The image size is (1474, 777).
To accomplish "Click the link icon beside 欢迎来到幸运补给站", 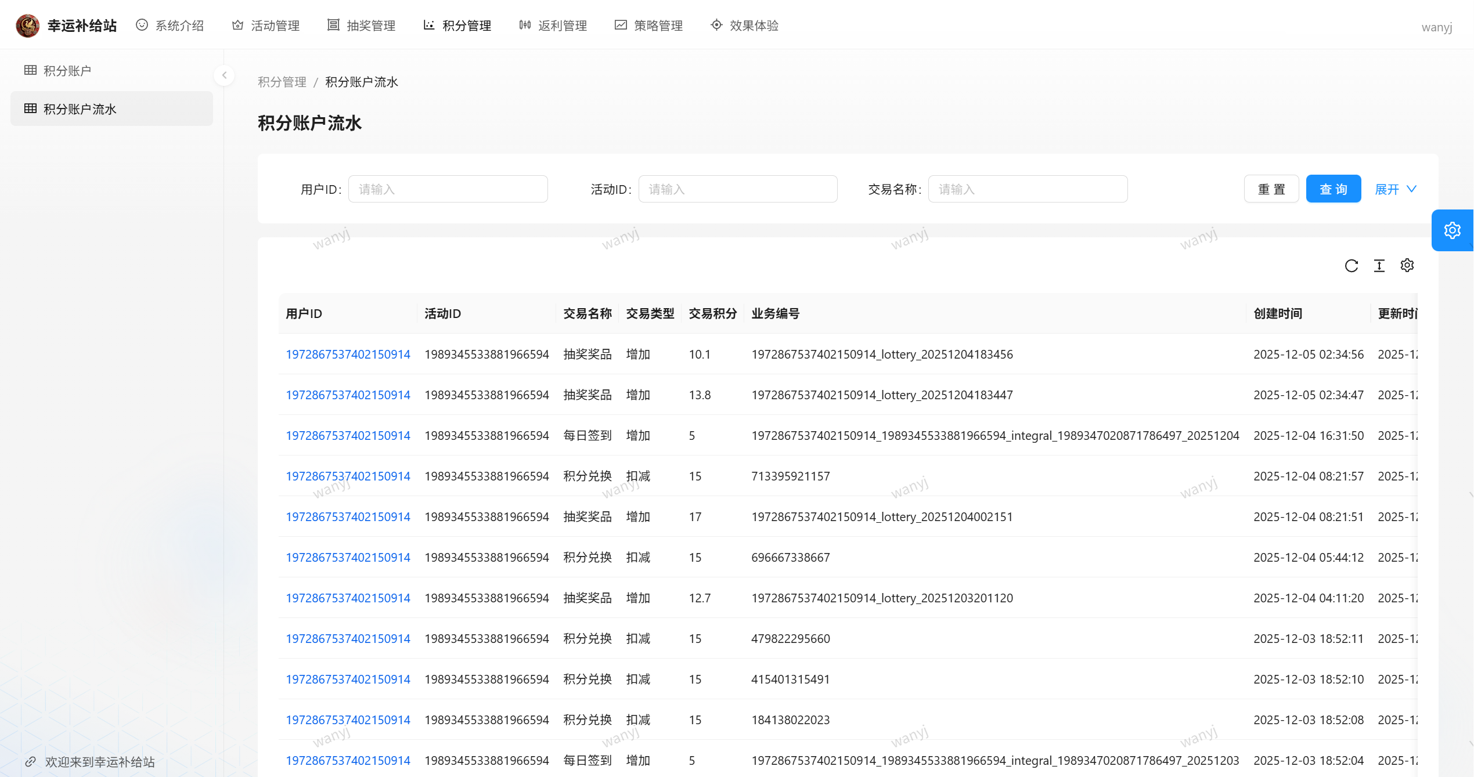I will [31, 761].
